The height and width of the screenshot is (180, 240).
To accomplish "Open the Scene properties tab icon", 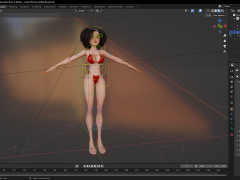I will (x=231, y=91).
